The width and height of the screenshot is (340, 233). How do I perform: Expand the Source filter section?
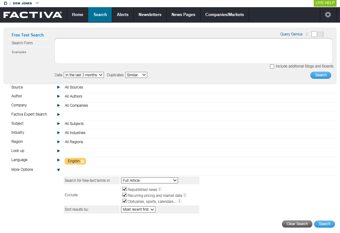tap(58, 87)
